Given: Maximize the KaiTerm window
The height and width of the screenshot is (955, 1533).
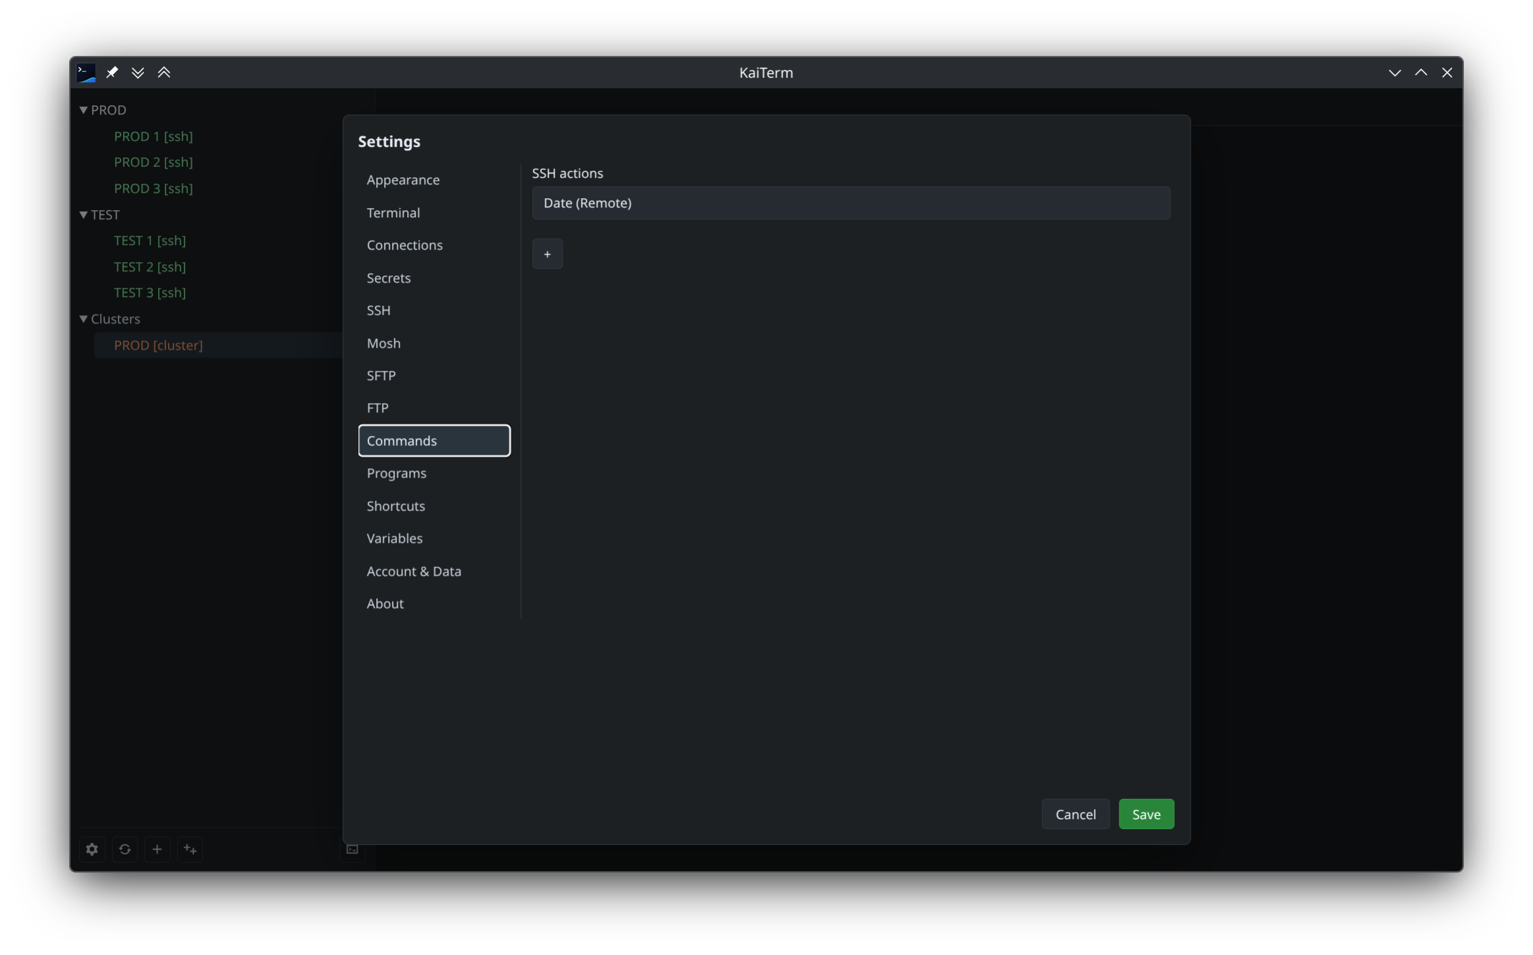Looking at the screenshot, I should point(1420,72).
